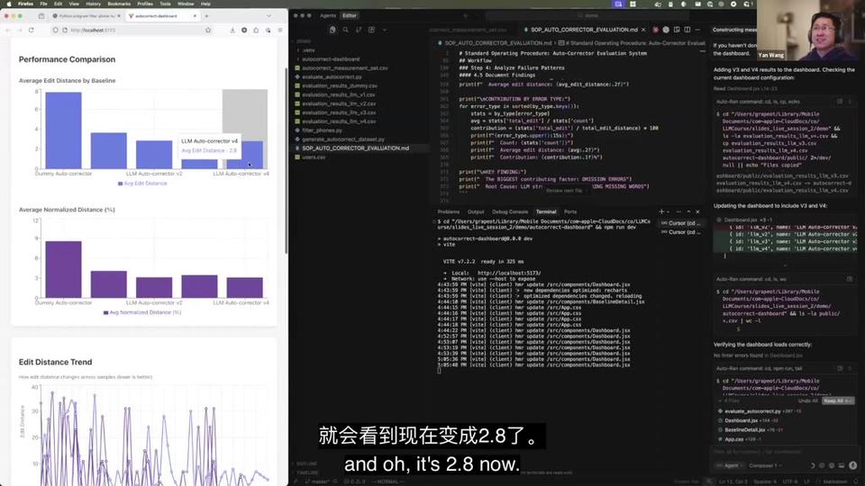Screen dimensions: 865x486
Task: Switch to the Problems tab in the panel
Action: [x=449, y=211]
